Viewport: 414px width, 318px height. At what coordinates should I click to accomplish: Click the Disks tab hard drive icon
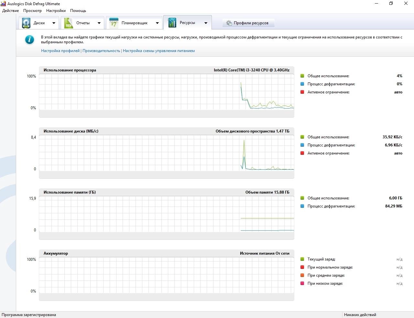click(26, 23)
